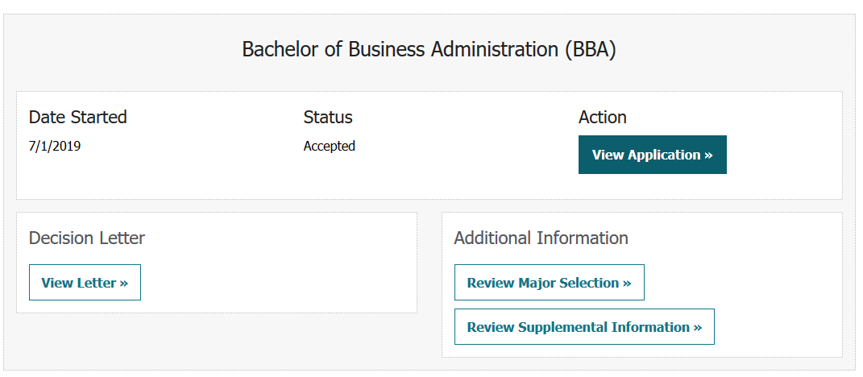Click the (BBA) abbreviation in the title

tap(590, 49)
